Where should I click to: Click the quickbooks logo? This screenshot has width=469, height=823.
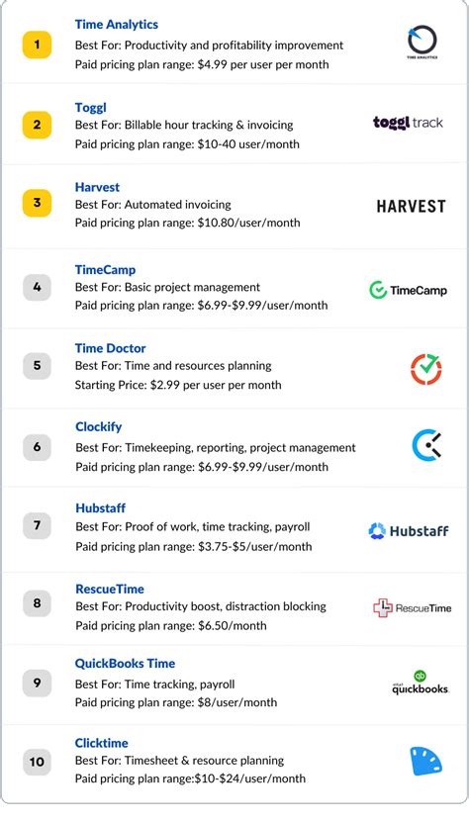point(421,683)
